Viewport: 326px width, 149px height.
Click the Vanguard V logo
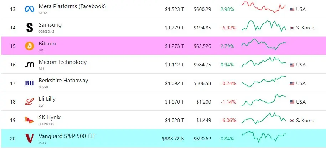(x=30, y=138)
